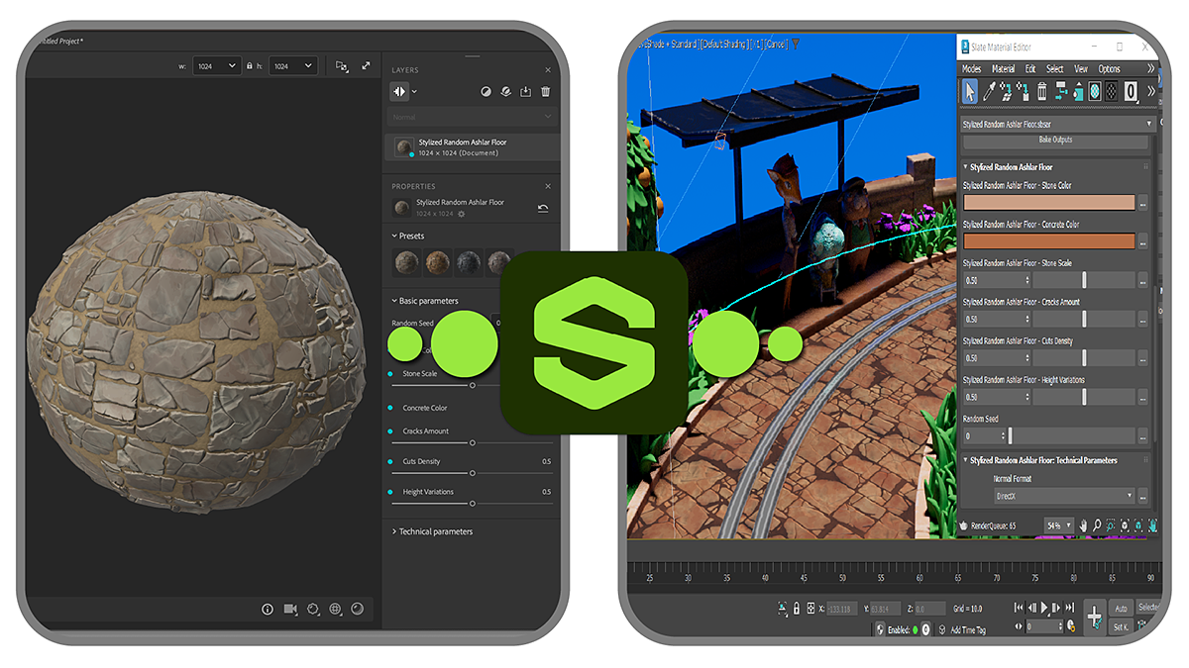Click the teal checkered sphere preview icon
The width and height of the screenshot is (1189, 668).
[1095, 91]
